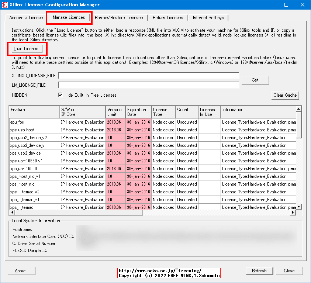Maximize the License Configuration Manager window
This screenshot has width=311, height=283.
tap(286, 5)
